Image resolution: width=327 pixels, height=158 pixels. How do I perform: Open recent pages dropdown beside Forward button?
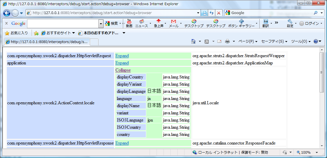22,13
